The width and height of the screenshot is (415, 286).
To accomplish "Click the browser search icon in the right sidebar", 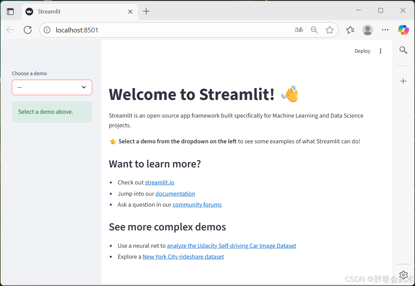I will (403, 50).
